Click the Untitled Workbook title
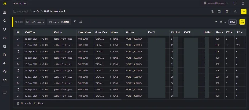The height and width of the screenshot is (110, 249). 55,12
